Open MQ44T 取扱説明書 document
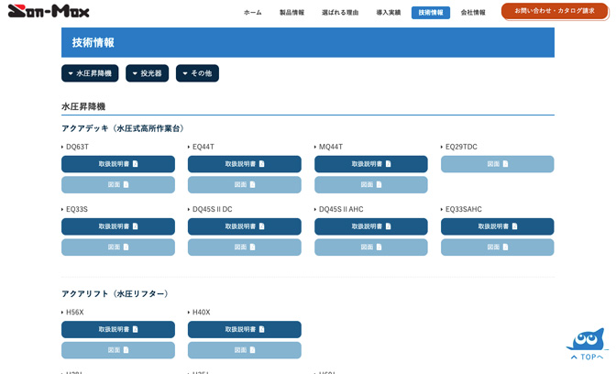 click(x=371, y=164)
